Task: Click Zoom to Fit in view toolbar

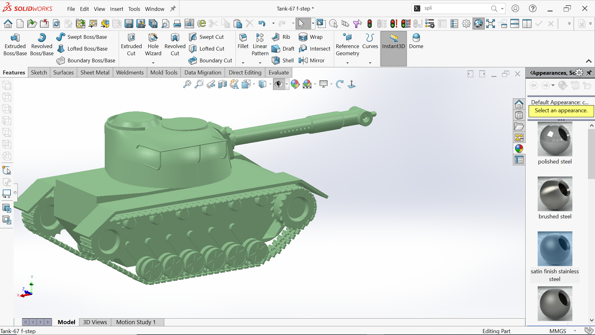Action: [187, 84]
